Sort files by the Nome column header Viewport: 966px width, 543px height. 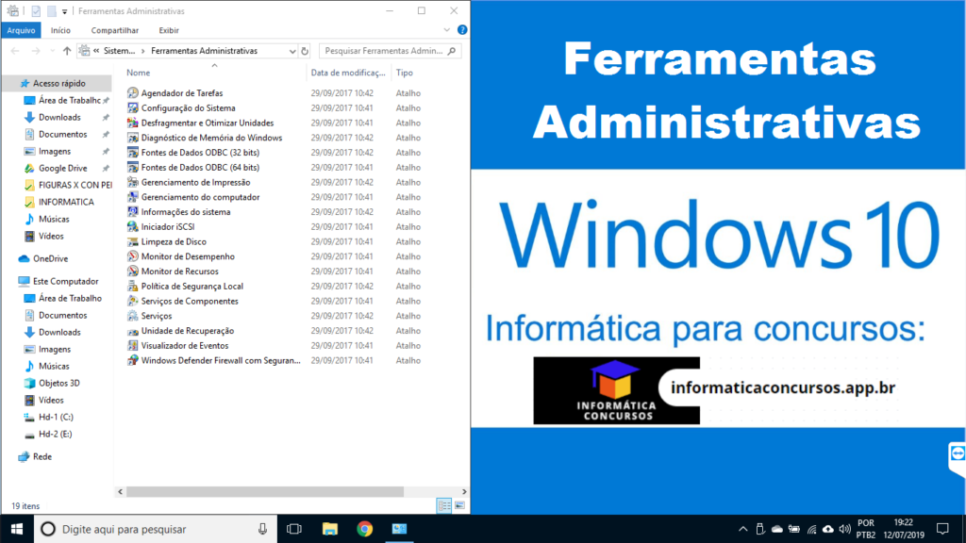click(139, 73)
